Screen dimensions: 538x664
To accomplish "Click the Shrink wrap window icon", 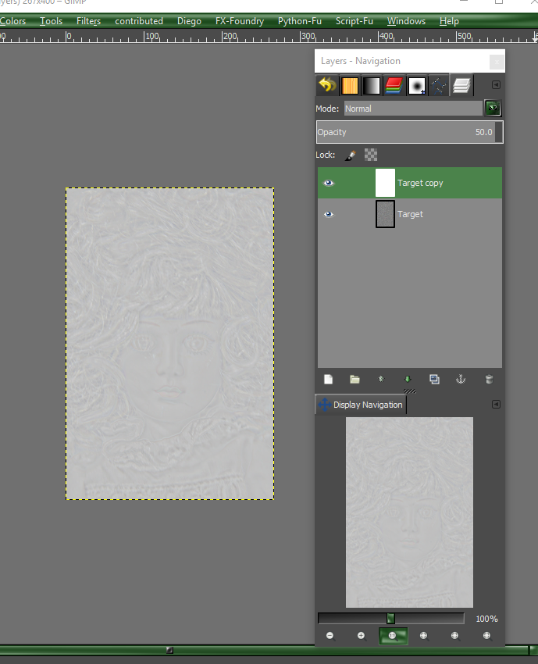I will click(486, 636).
